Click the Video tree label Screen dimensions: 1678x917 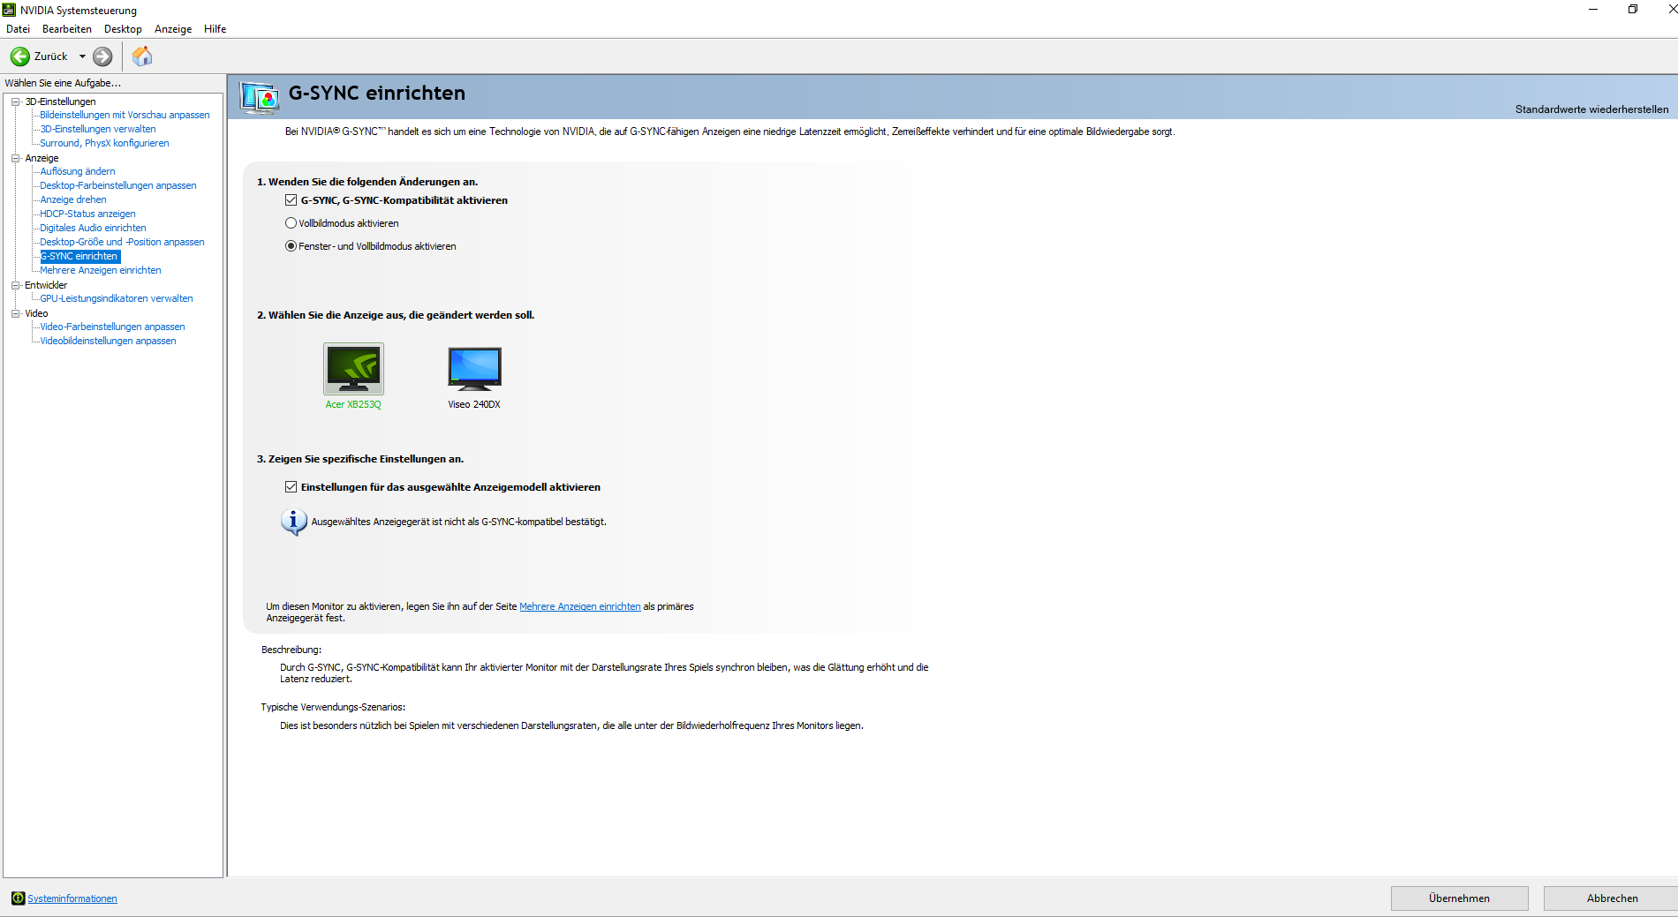pyautogui.click(x=36, y=313)
